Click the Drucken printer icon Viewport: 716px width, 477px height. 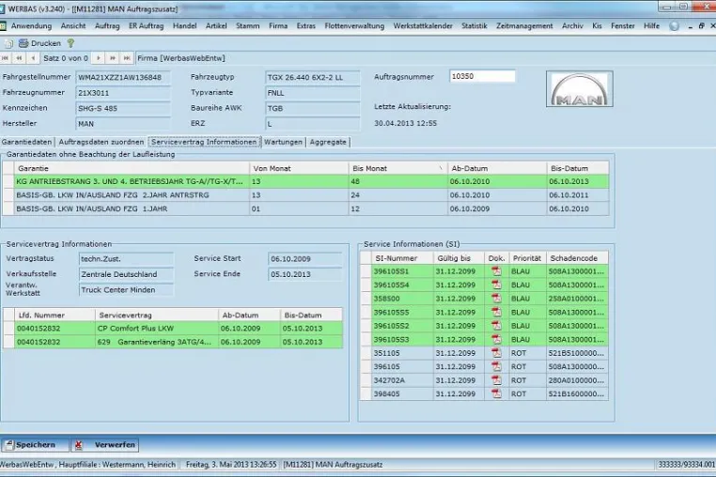tap(23, 43)
